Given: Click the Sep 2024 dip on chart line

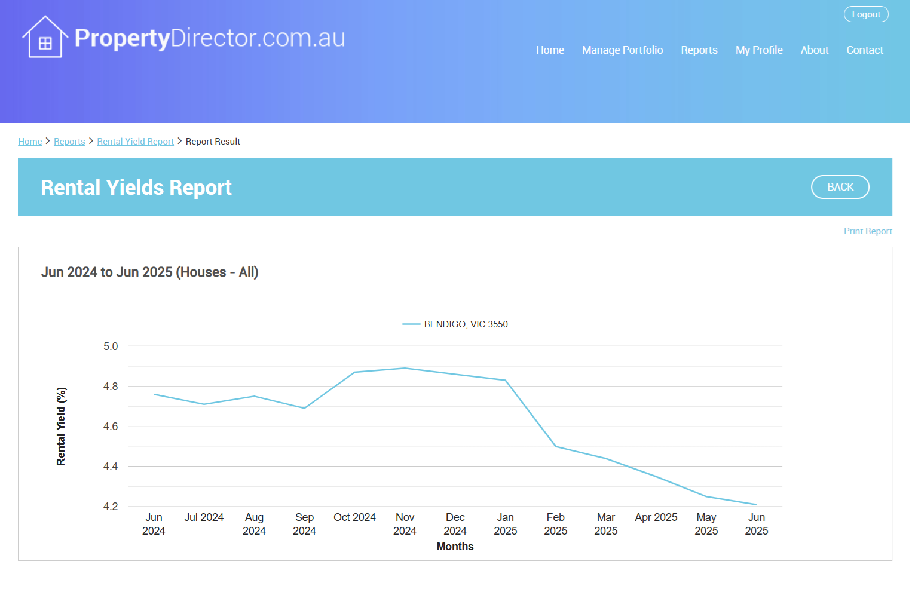Looking at the screenshot, I should coord(305,408).
